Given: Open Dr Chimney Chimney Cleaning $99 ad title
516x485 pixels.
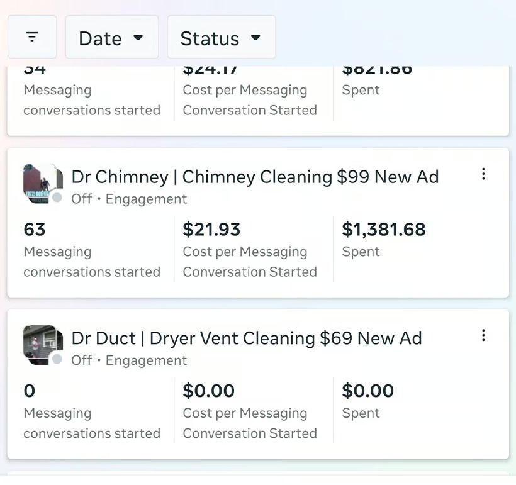Looking at the screenshot, I should (x=255, y=177).
